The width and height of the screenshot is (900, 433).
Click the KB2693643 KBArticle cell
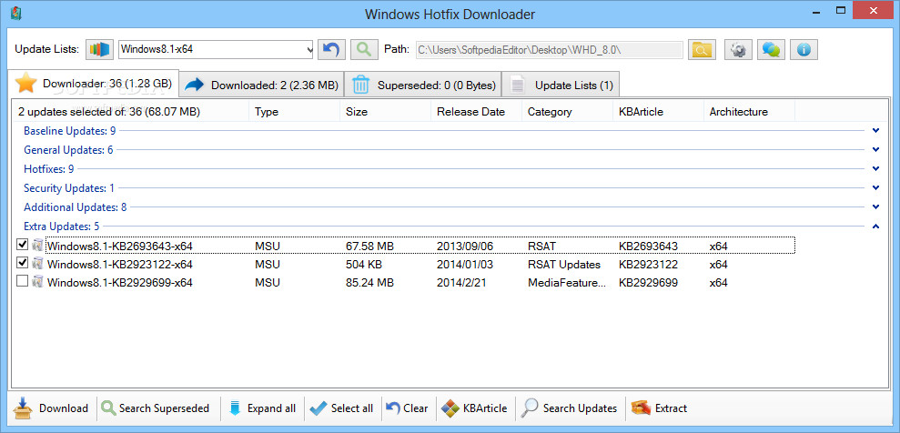click(x=648, y=246)
